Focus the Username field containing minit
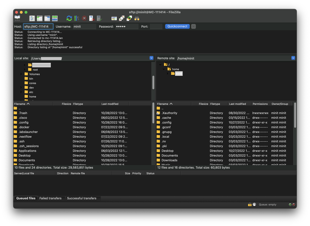The height and width of the screenshot is (226, 310). coord(84,26)
